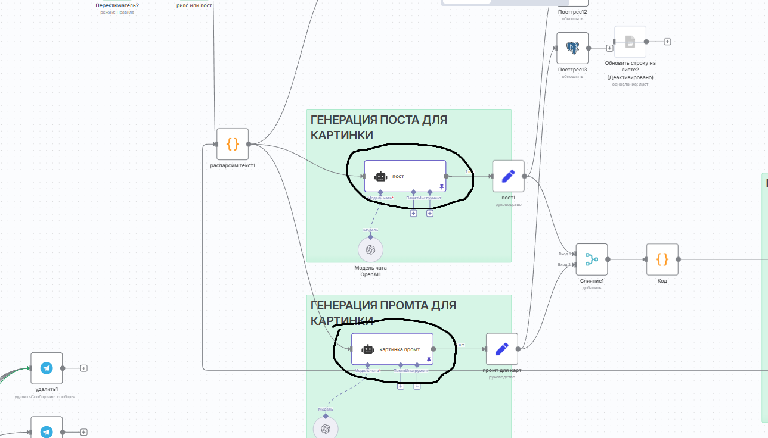Click the sticky note title "ГЕНЕРАЦИЯ ПОСТА ДЛЯ КАРТИНКИ"
The width and height of the screenshot is (768, 438).
379,127
